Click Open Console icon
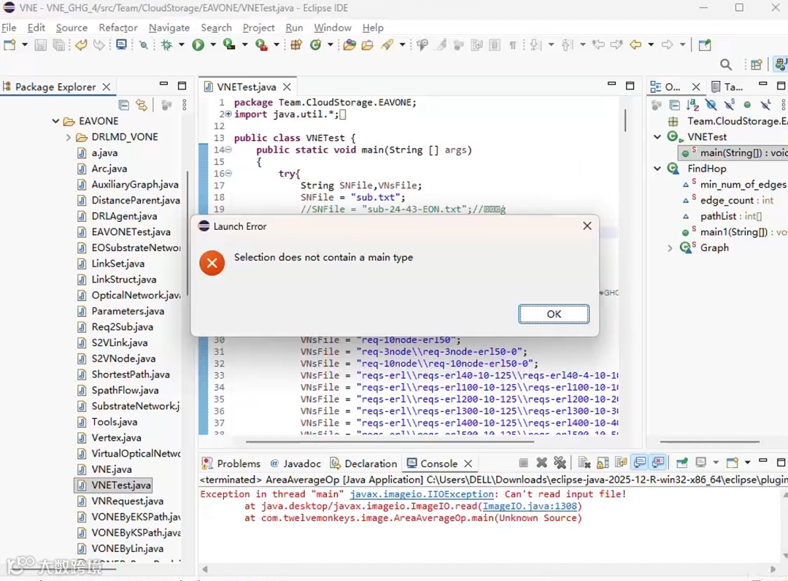This screenshot has width=788, height=581. (733, 462)
